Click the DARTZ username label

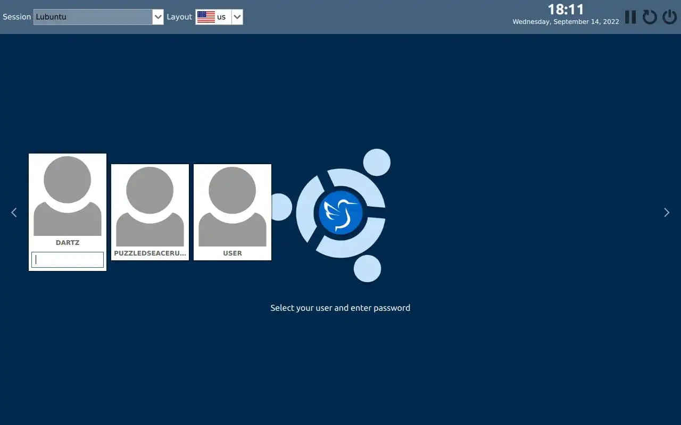pos(68,242)
